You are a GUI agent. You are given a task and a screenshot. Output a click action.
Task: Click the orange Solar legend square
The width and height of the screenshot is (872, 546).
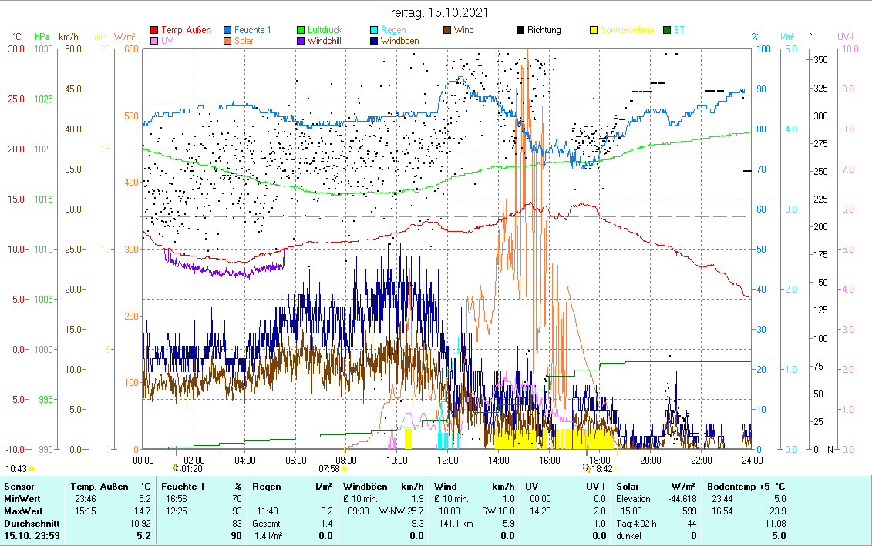click(x=228, y=41)
